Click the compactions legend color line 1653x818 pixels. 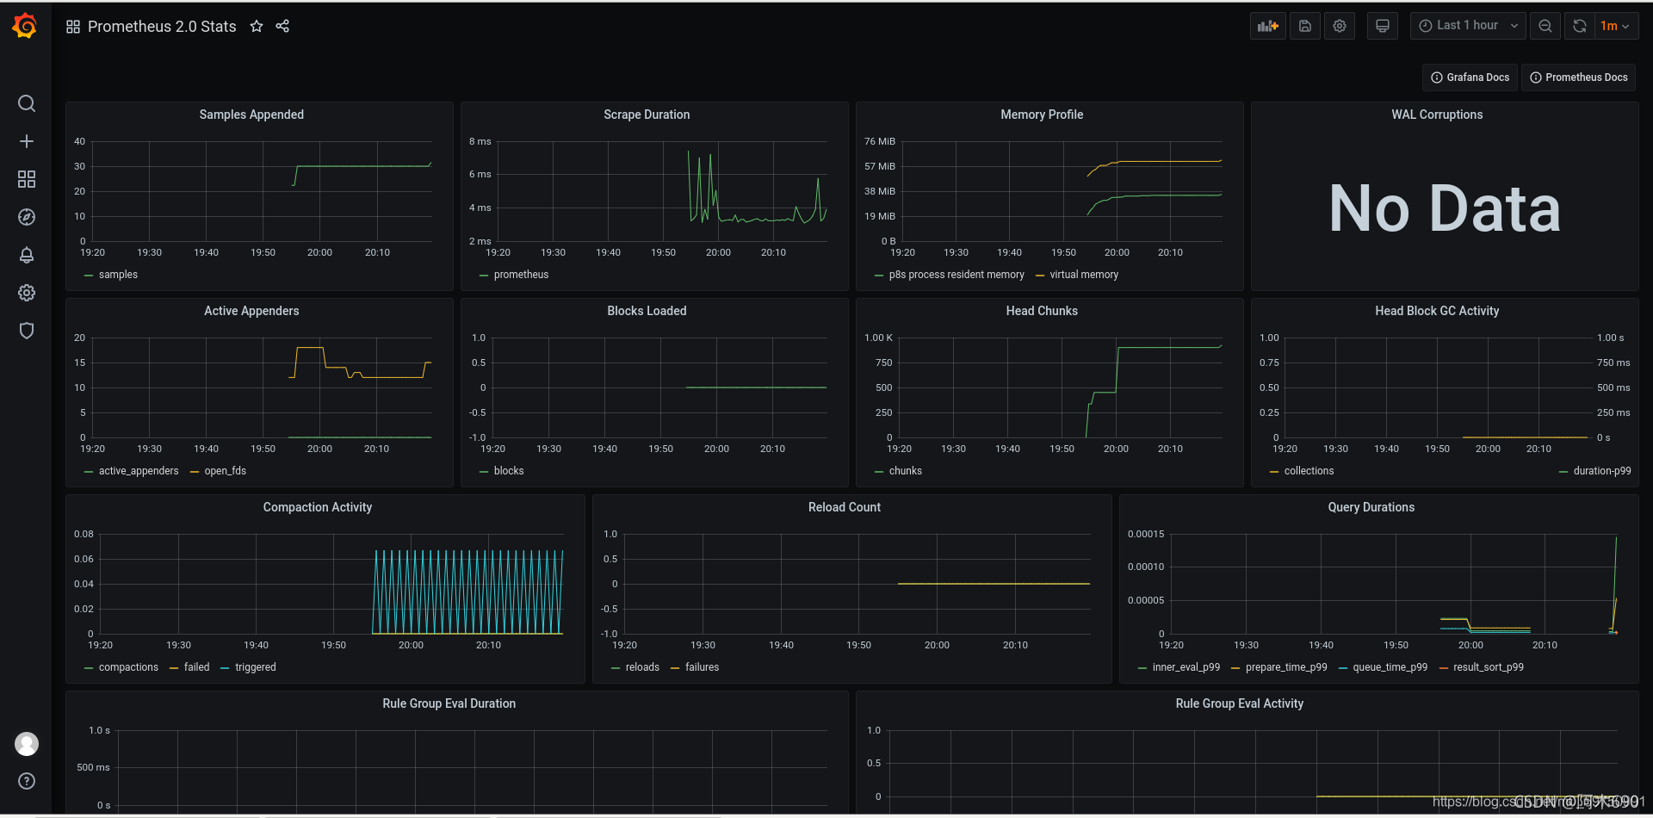(x=89, y=668)
